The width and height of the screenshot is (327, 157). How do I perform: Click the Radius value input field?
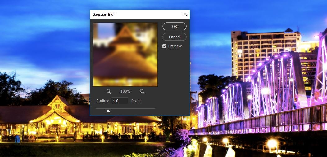click(120, 101)
